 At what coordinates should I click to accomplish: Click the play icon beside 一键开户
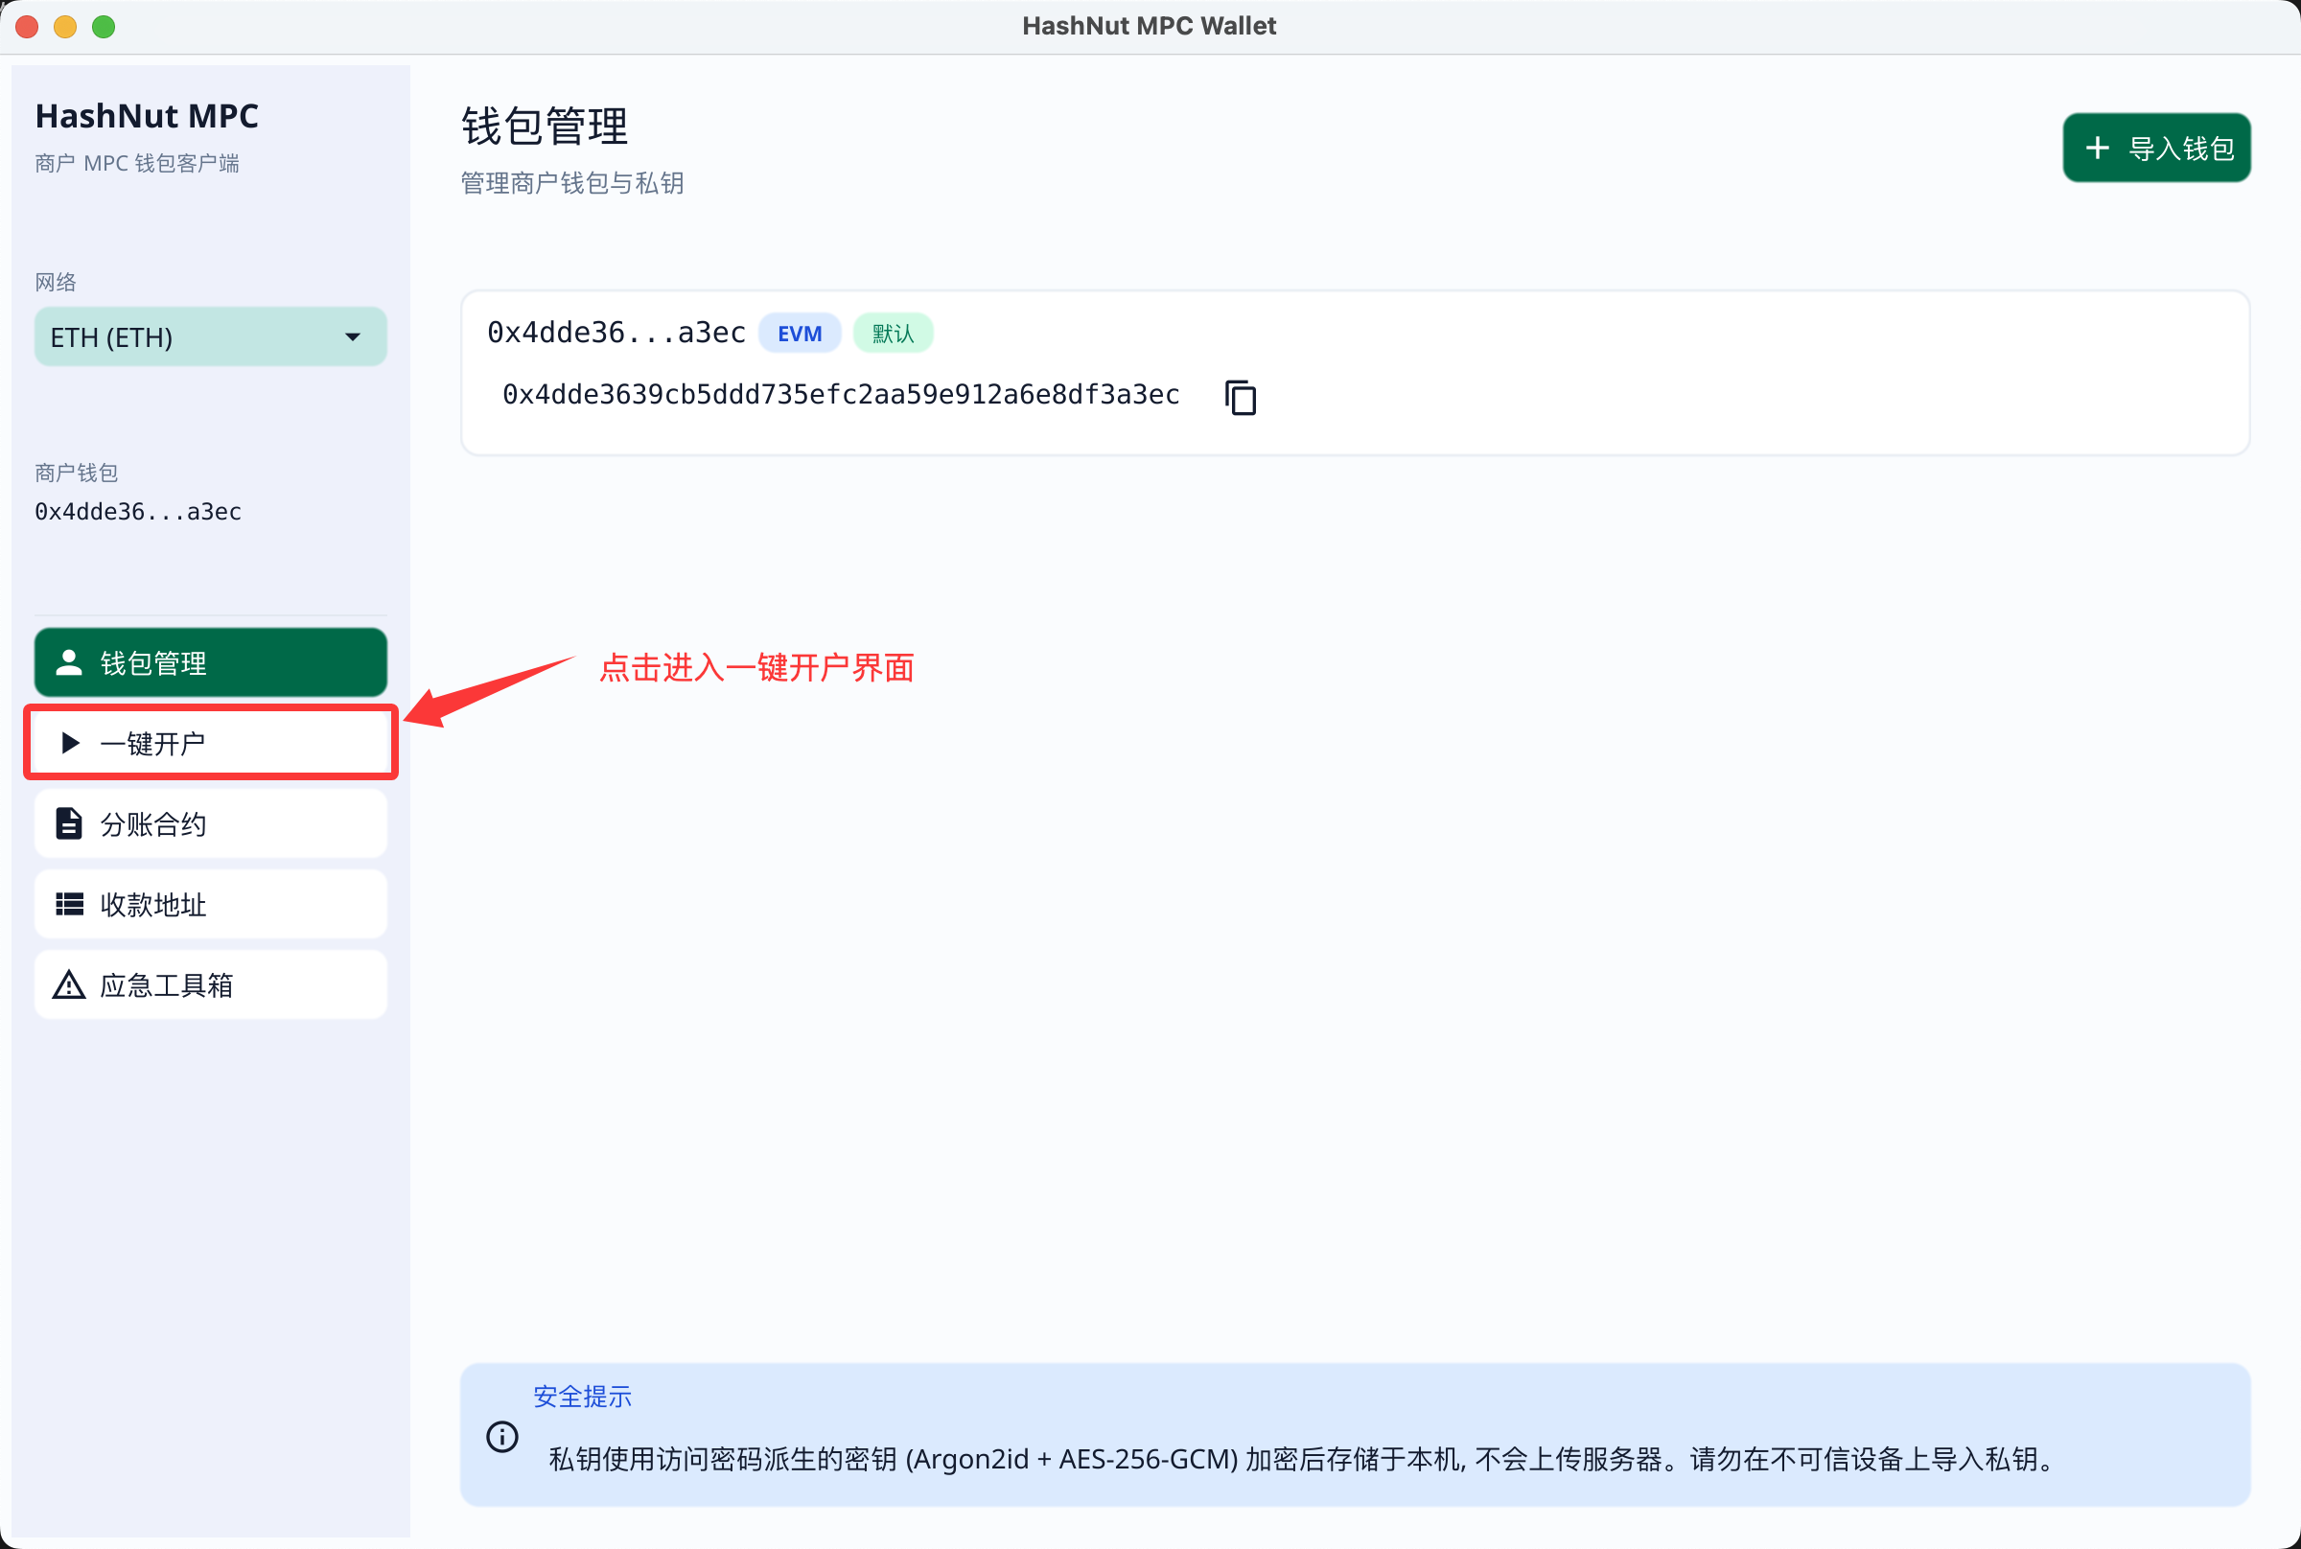coord(70,742)
